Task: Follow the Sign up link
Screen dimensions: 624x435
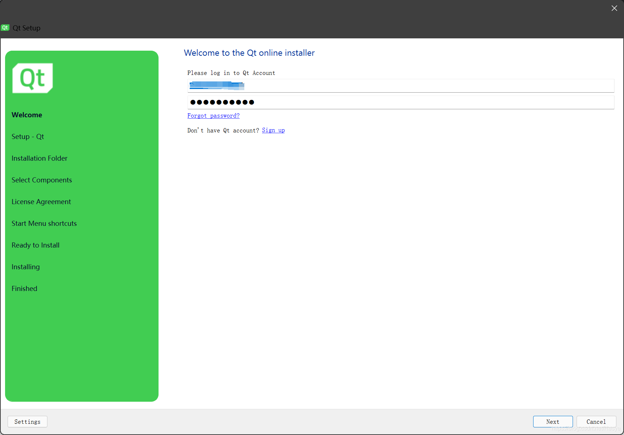Action: click(x=273, y=130)
